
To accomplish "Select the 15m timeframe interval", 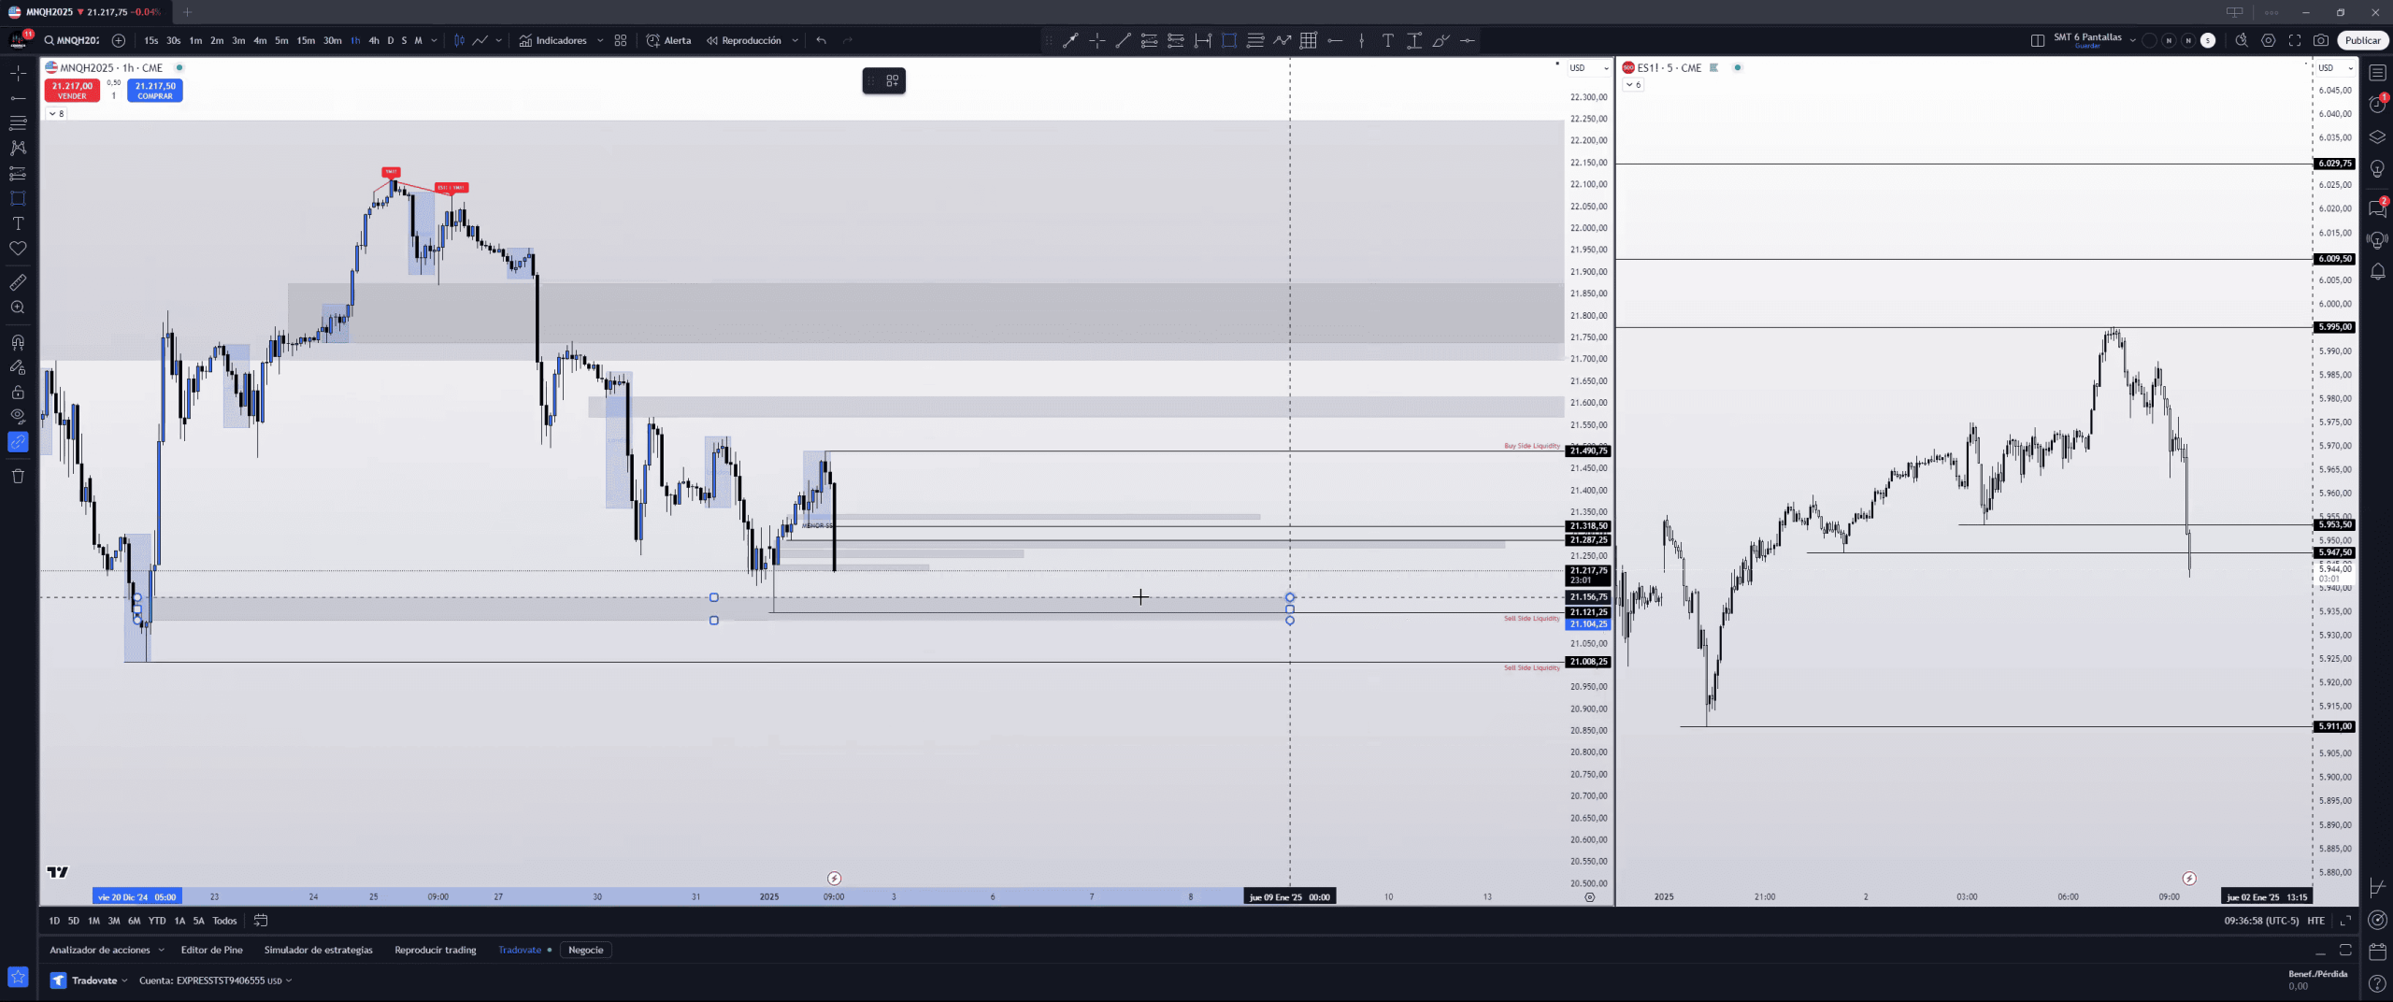I will (x=306, y=40).
